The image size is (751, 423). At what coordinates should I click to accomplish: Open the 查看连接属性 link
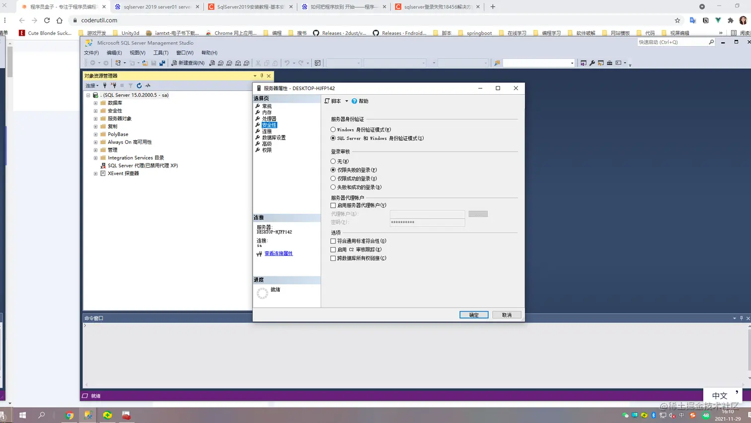pos(279,254)
